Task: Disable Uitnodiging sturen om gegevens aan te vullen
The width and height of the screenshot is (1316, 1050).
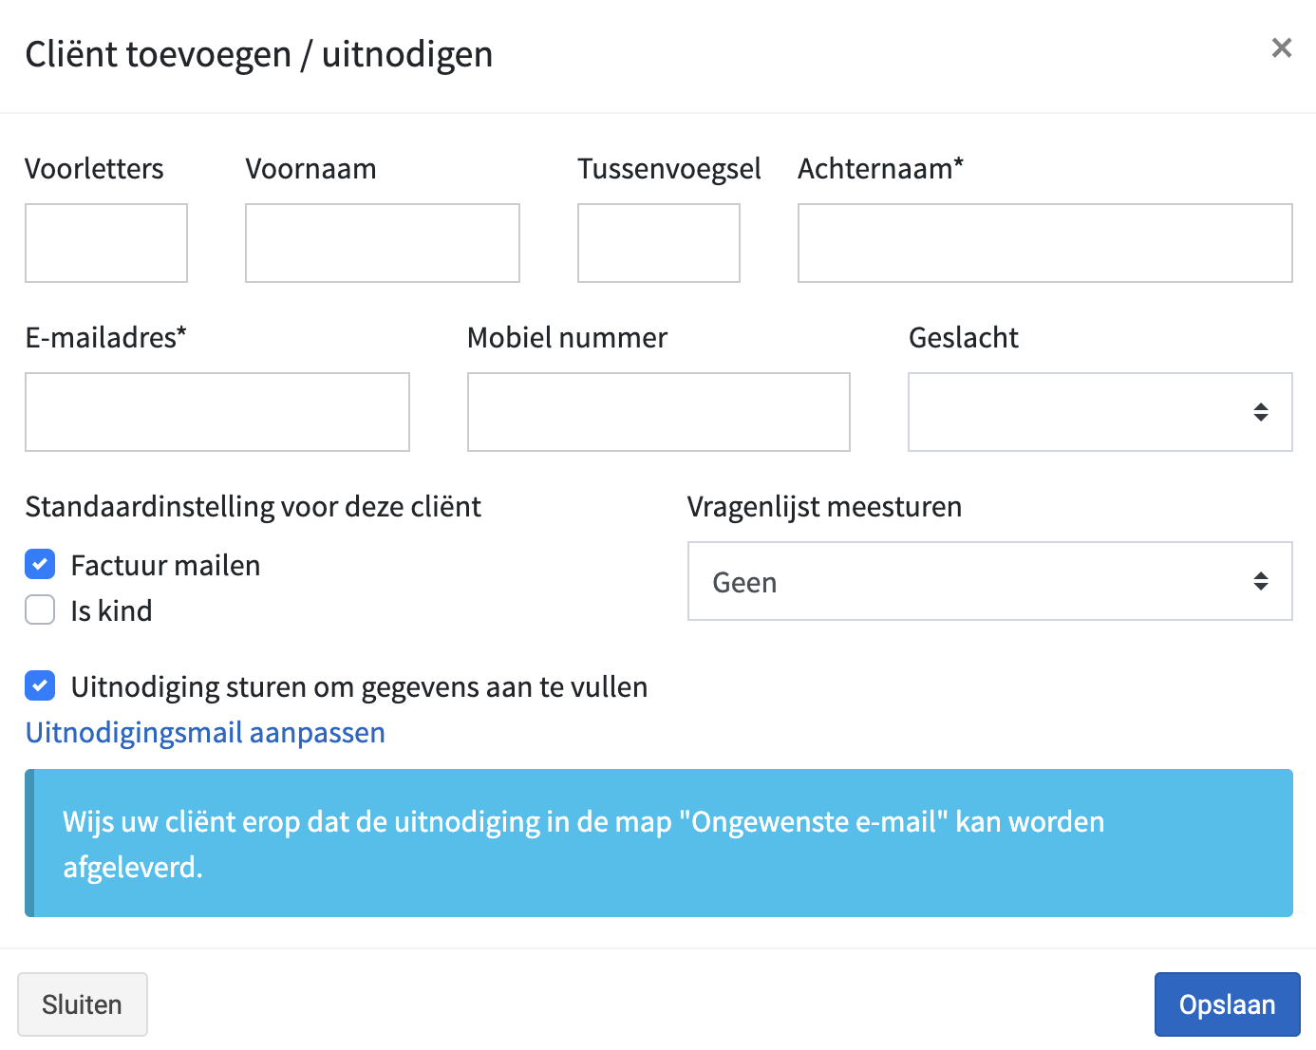Action: coord(40,685)
